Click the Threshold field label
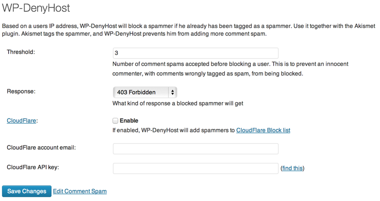 tap(21, 52)
